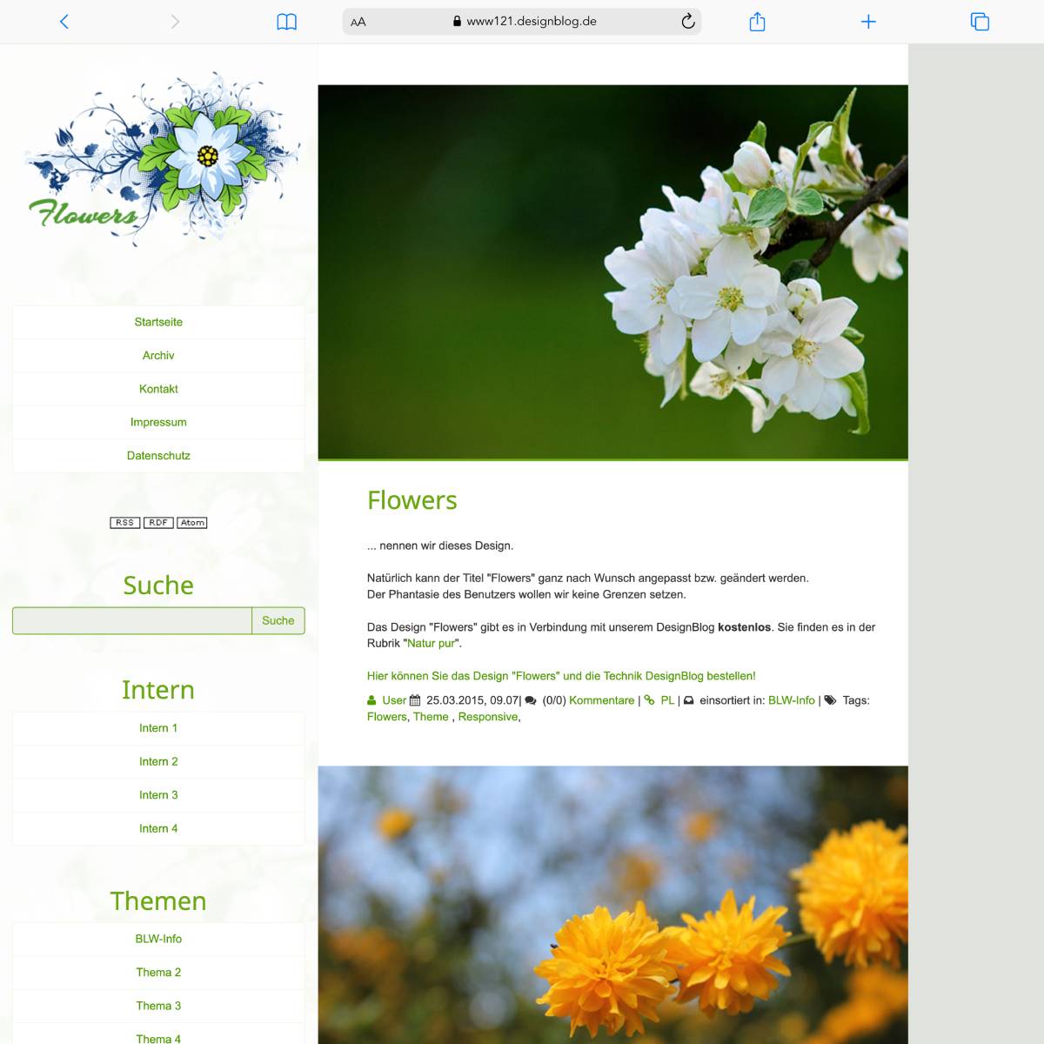The image size is (1044, 1044).
Task: Open the Kommentare speech bubble icon
Action: coord(529,699)
